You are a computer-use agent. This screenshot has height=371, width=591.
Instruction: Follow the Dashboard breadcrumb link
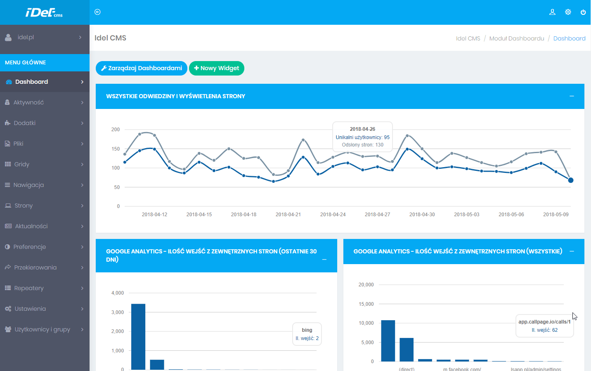pyautogui.click(x=569, y=38)
